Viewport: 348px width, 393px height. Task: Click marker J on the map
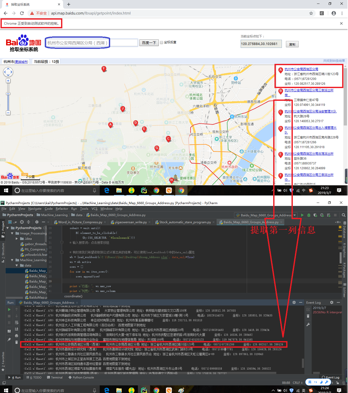click(x=123, y=109)
